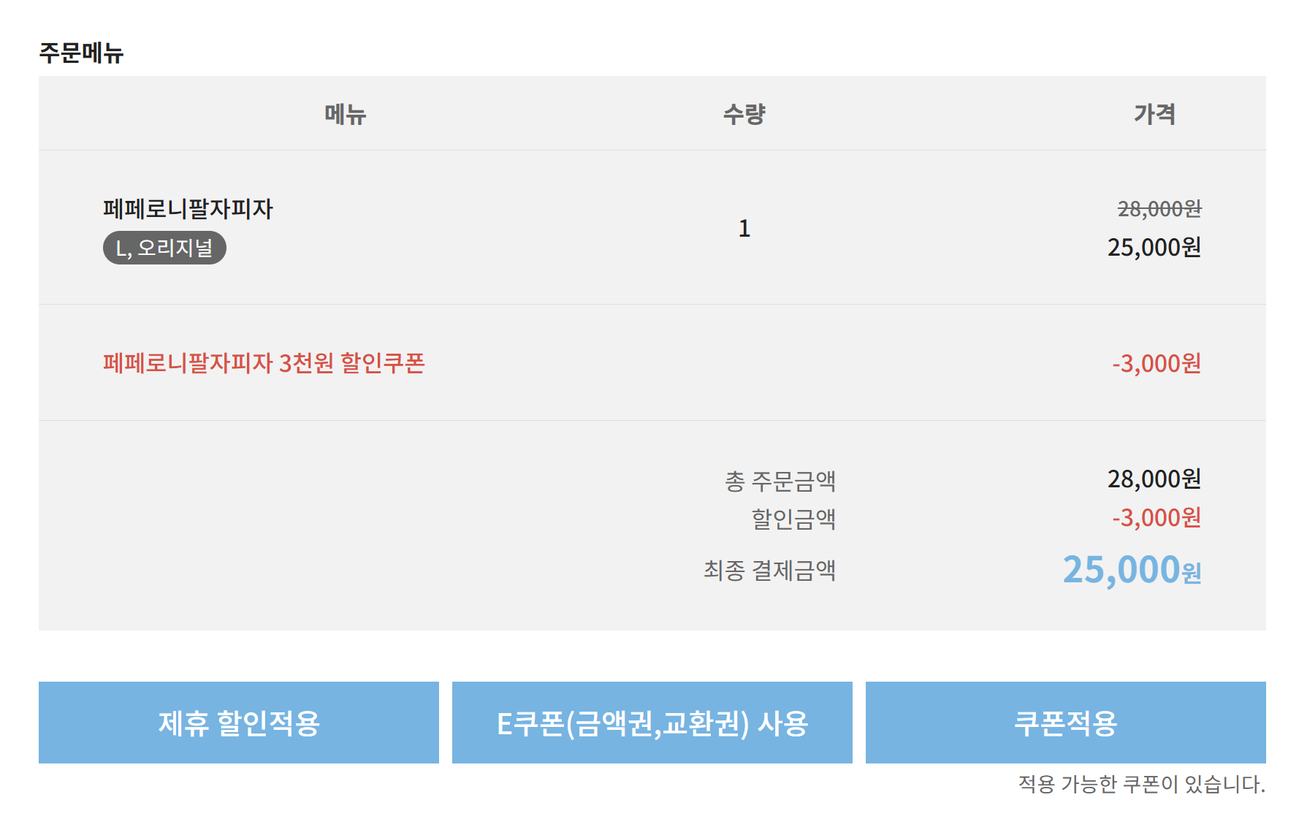Image resolution: width=1299 pixels, height=838 pixels.
Task: Select the 메뉴 column header
Action: click(x=345, y=114)
